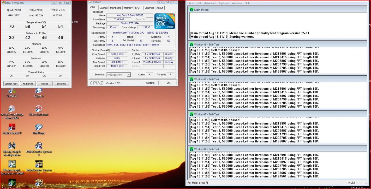Open the Edit menu in Prime95
The image size is (371, 189).
pyautogui.click(x=199, y=3)
